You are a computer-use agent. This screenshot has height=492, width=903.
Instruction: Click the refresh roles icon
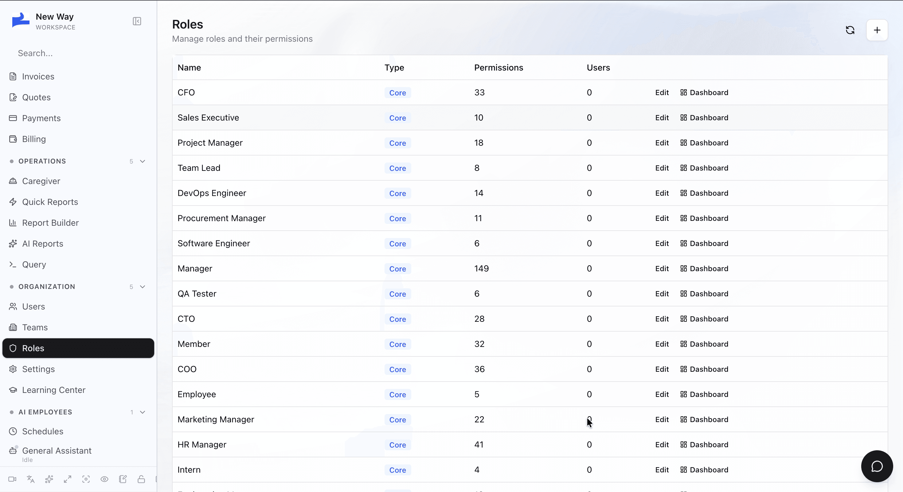850,30
